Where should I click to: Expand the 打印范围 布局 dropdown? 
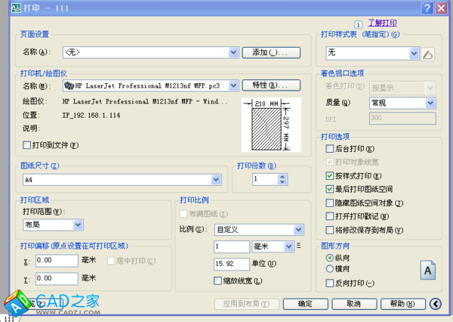78,224
